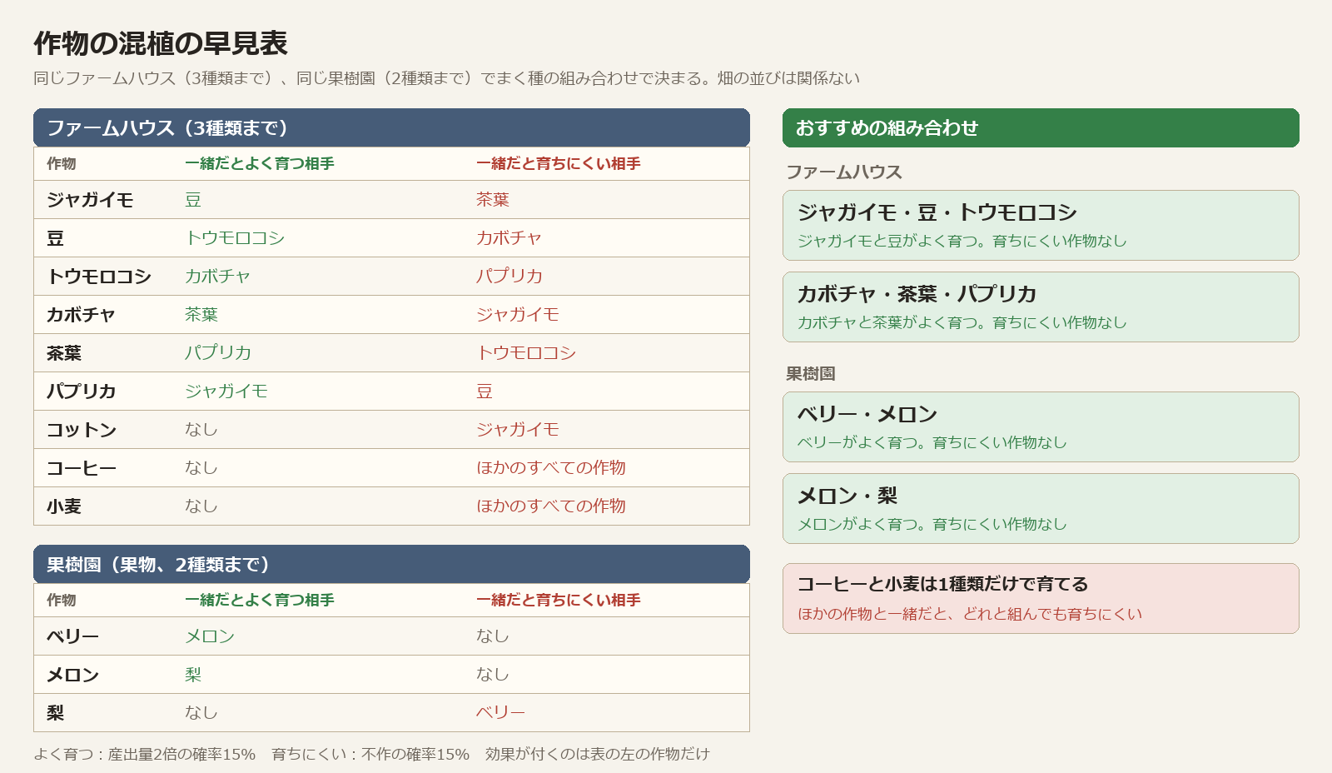
Task: Click the page title "作物の混植の早見表"
Action: (161, 43)
